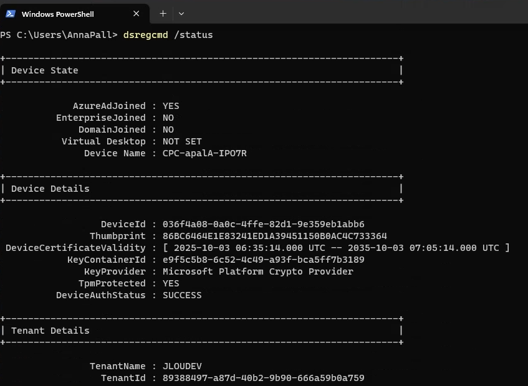Open a new terminal tab
The height and width of the screenshot is (386, 528).
163,13
